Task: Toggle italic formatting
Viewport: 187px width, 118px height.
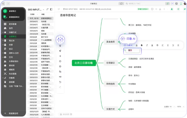Action: click(147, 45)
